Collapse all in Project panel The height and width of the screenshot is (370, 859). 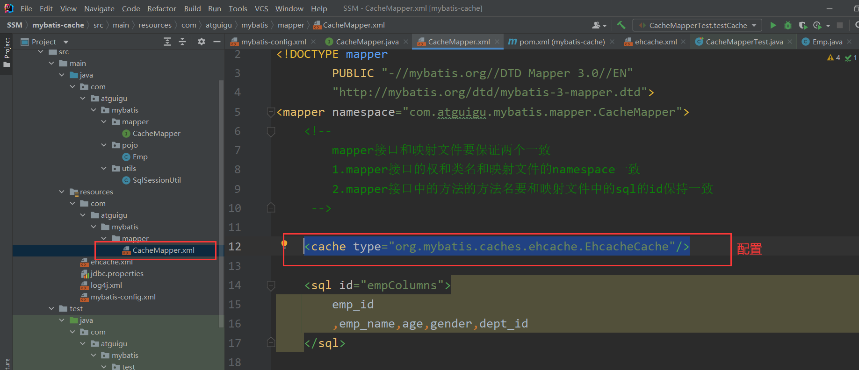click(x=182, y=42)
